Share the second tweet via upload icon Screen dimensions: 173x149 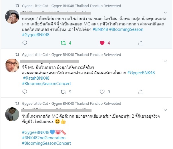[x=141, y=92]
